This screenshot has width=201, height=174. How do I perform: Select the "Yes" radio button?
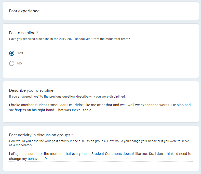pos(12,53)
